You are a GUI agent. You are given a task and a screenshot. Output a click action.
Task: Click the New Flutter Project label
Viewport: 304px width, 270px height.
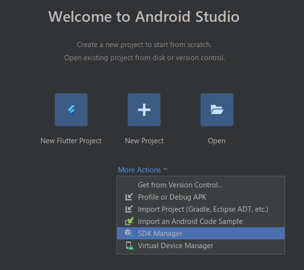coord(71,141)
